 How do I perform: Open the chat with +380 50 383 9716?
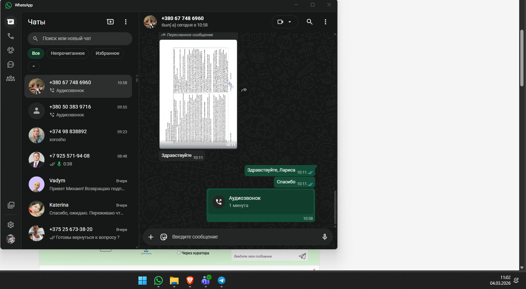pos(78,111)
